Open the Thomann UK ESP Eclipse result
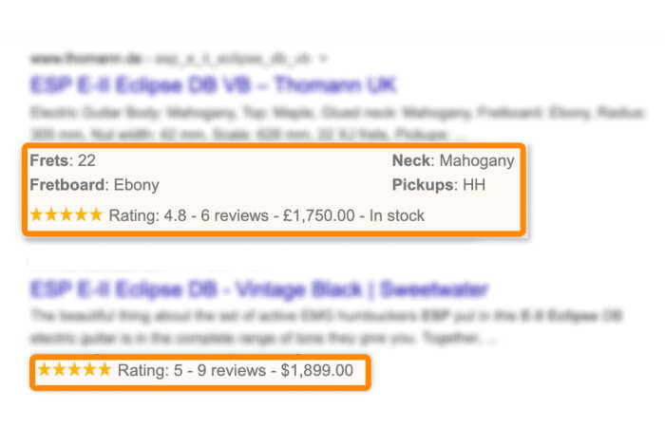This screenshot has width=665, height=427. [x=213, y=84]
